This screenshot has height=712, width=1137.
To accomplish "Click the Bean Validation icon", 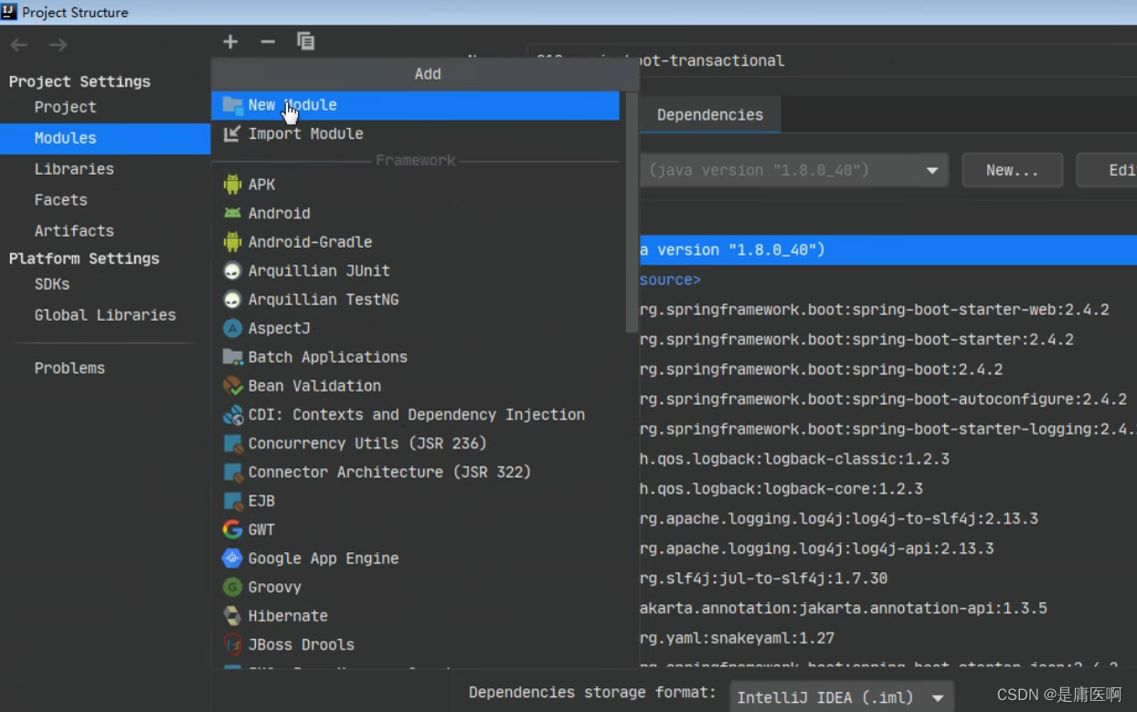I will [232, 386].
